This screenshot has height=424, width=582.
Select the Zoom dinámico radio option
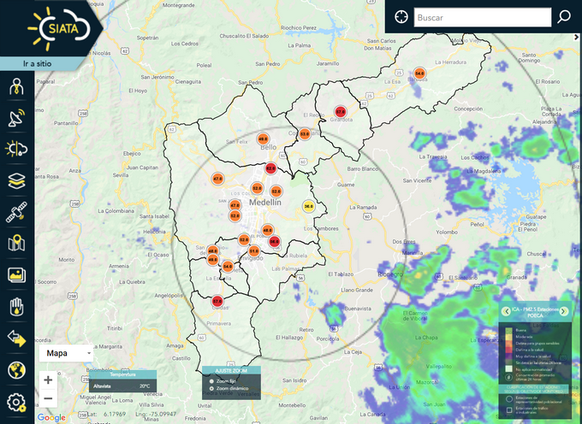click(x=211, y=389)
